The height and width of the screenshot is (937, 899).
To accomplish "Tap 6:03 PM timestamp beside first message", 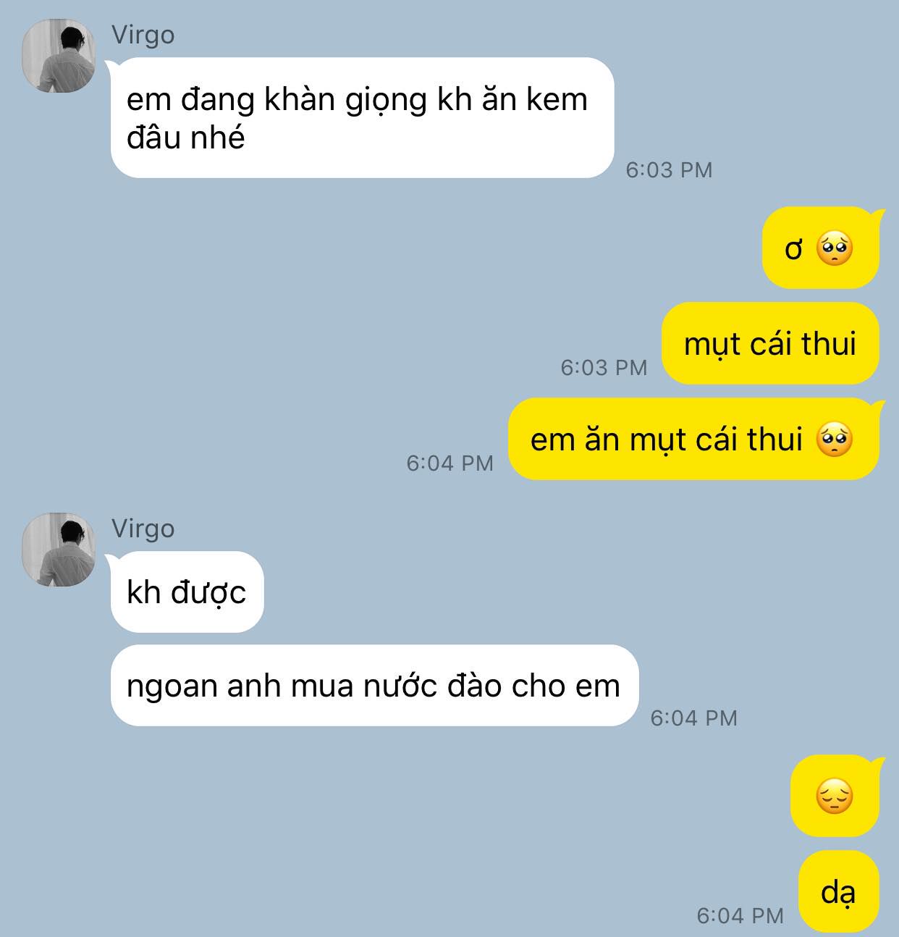I will tap(670, 170).
